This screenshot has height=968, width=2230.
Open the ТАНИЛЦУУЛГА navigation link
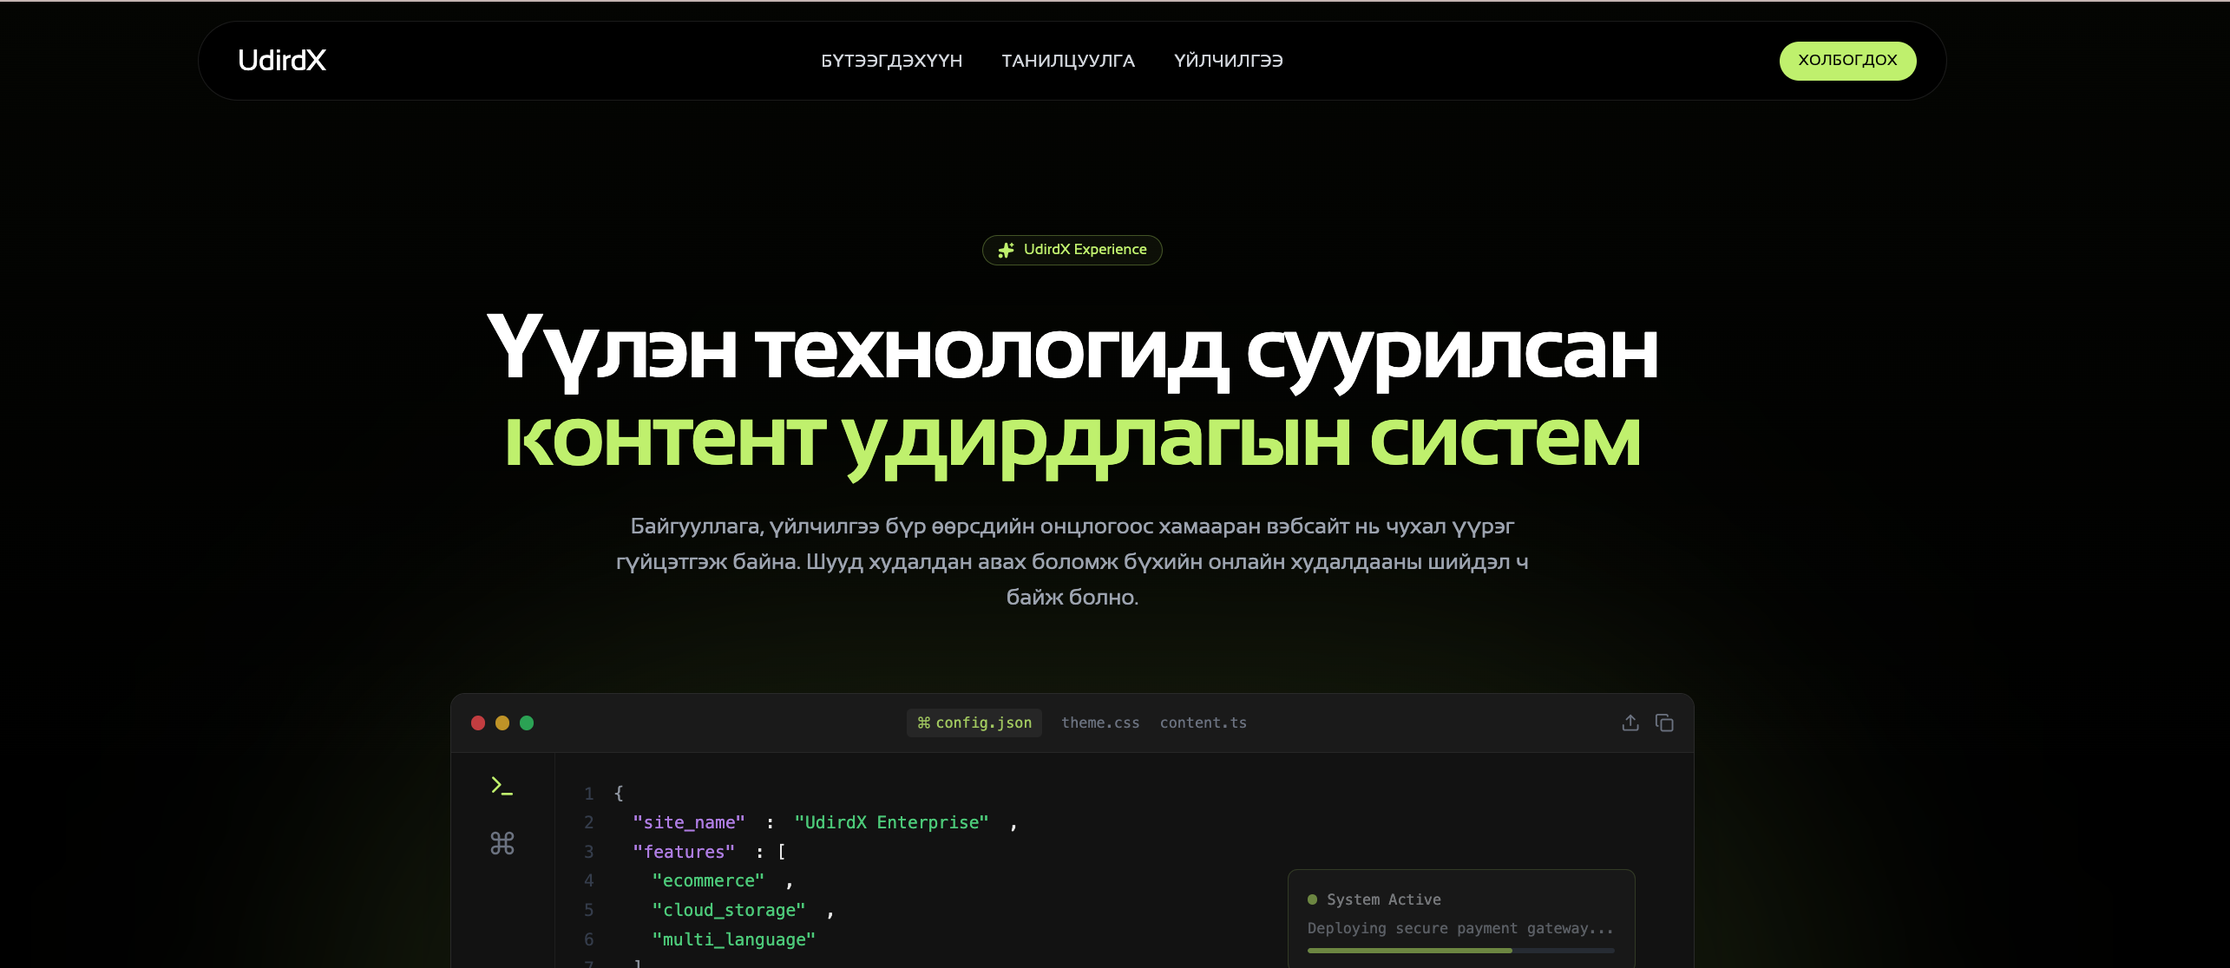pos(1067,61)
